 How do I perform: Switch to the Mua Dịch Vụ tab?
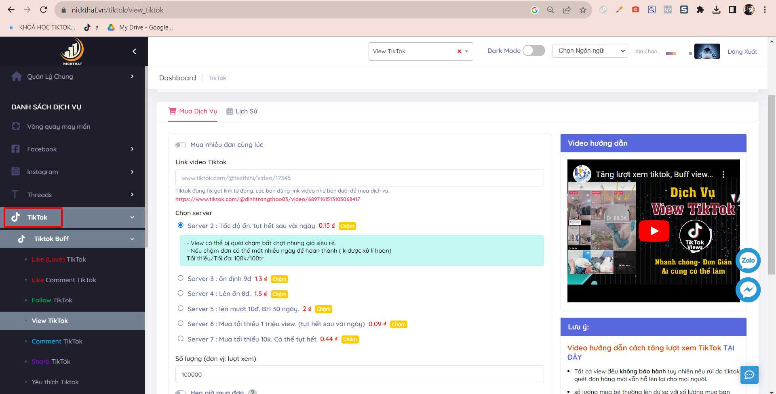[x=193, y=111]
